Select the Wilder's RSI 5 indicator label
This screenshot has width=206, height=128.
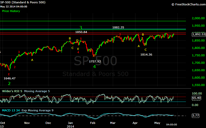(x=12, y=91)
